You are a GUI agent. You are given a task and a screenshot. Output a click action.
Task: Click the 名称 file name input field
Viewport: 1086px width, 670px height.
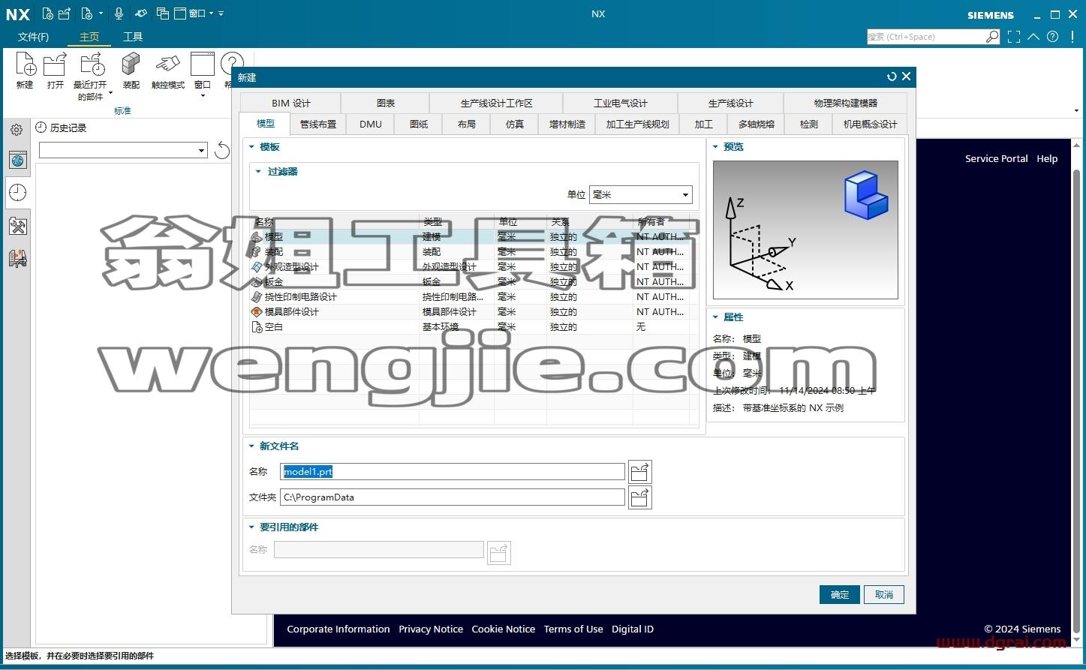[x=453, y=472]
